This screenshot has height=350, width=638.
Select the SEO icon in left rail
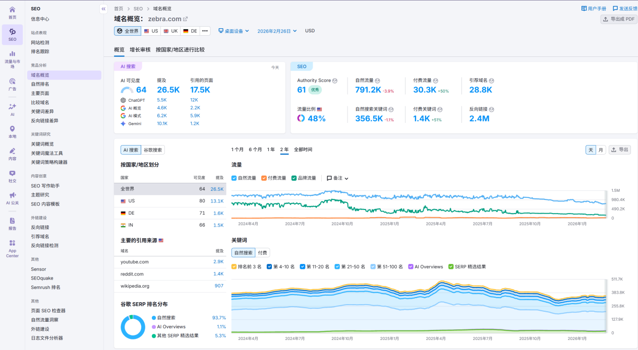click(12, 32)
